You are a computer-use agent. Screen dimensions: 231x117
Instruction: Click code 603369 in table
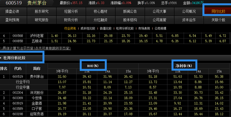click(x=18, y=98)
